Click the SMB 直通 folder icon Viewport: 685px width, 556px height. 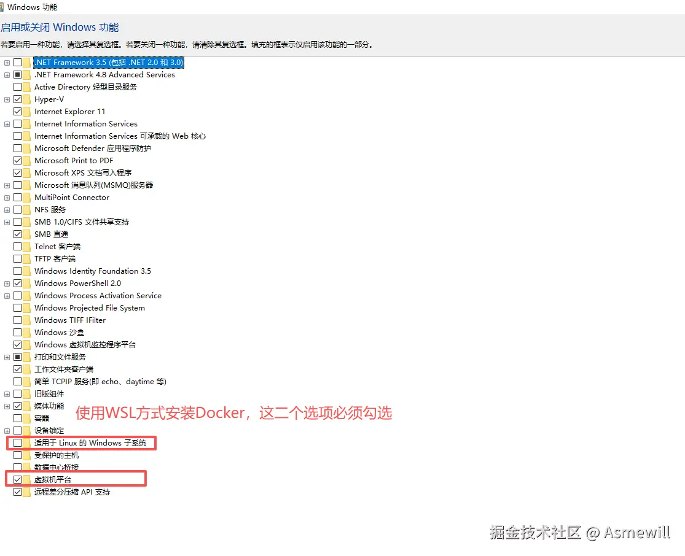[26, 234]
